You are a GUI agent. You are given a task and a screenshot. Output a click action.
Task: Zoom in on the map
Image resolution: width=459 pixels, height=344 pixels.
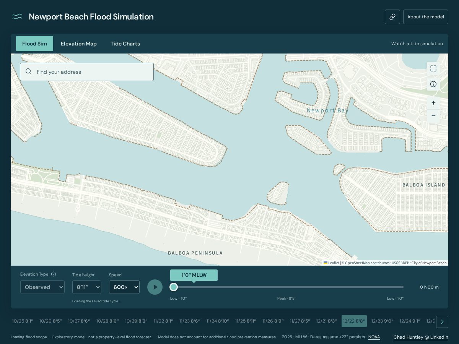(x=433, y=102)
